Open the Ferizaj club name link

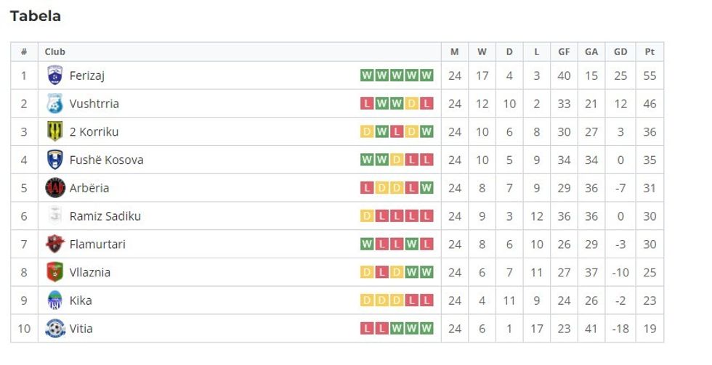[x=87, y=75]
